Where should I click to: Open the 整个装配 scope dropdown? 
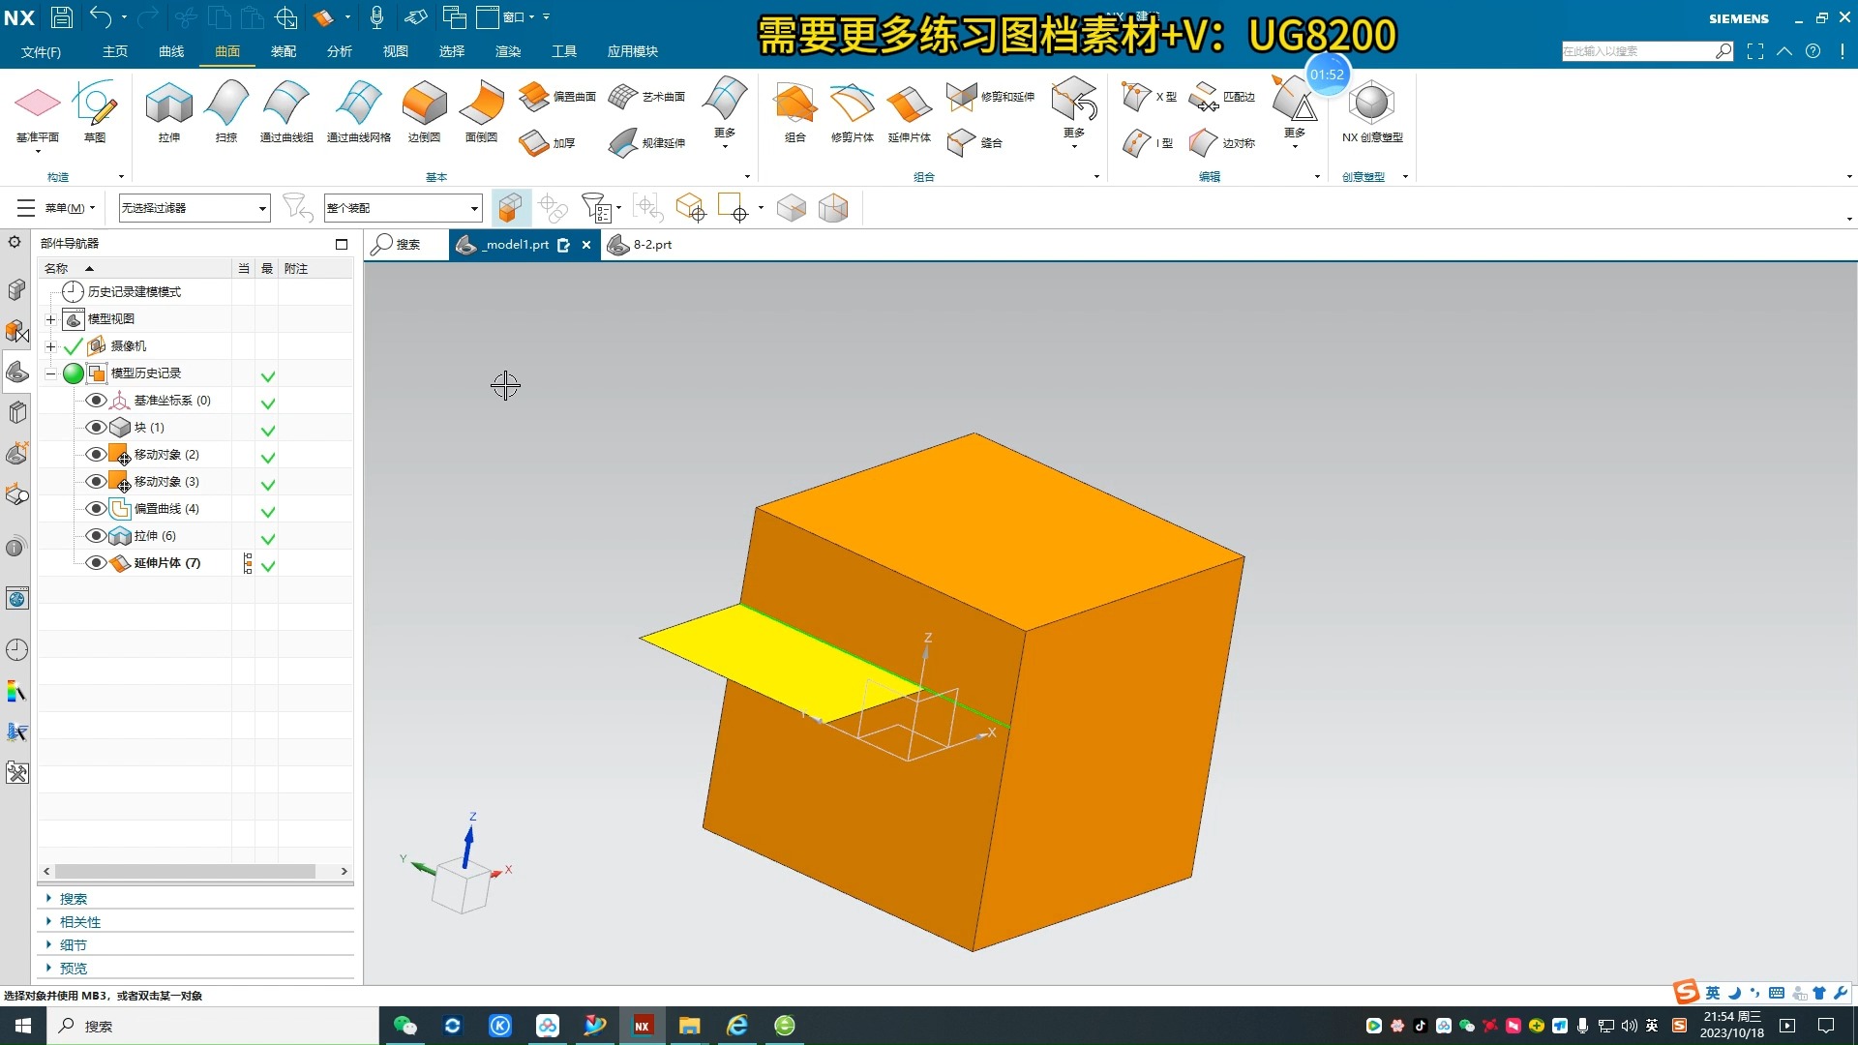(403, 208)
